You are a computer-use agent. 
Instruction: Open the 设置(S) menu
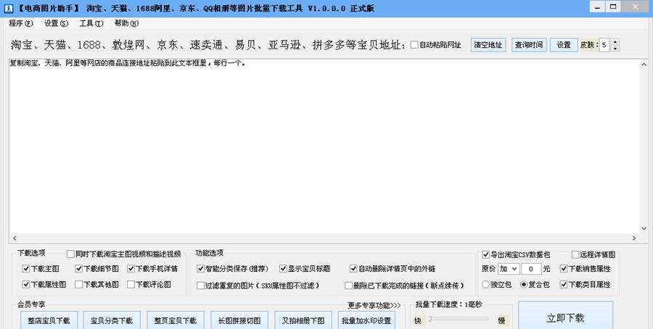[56, 23]
